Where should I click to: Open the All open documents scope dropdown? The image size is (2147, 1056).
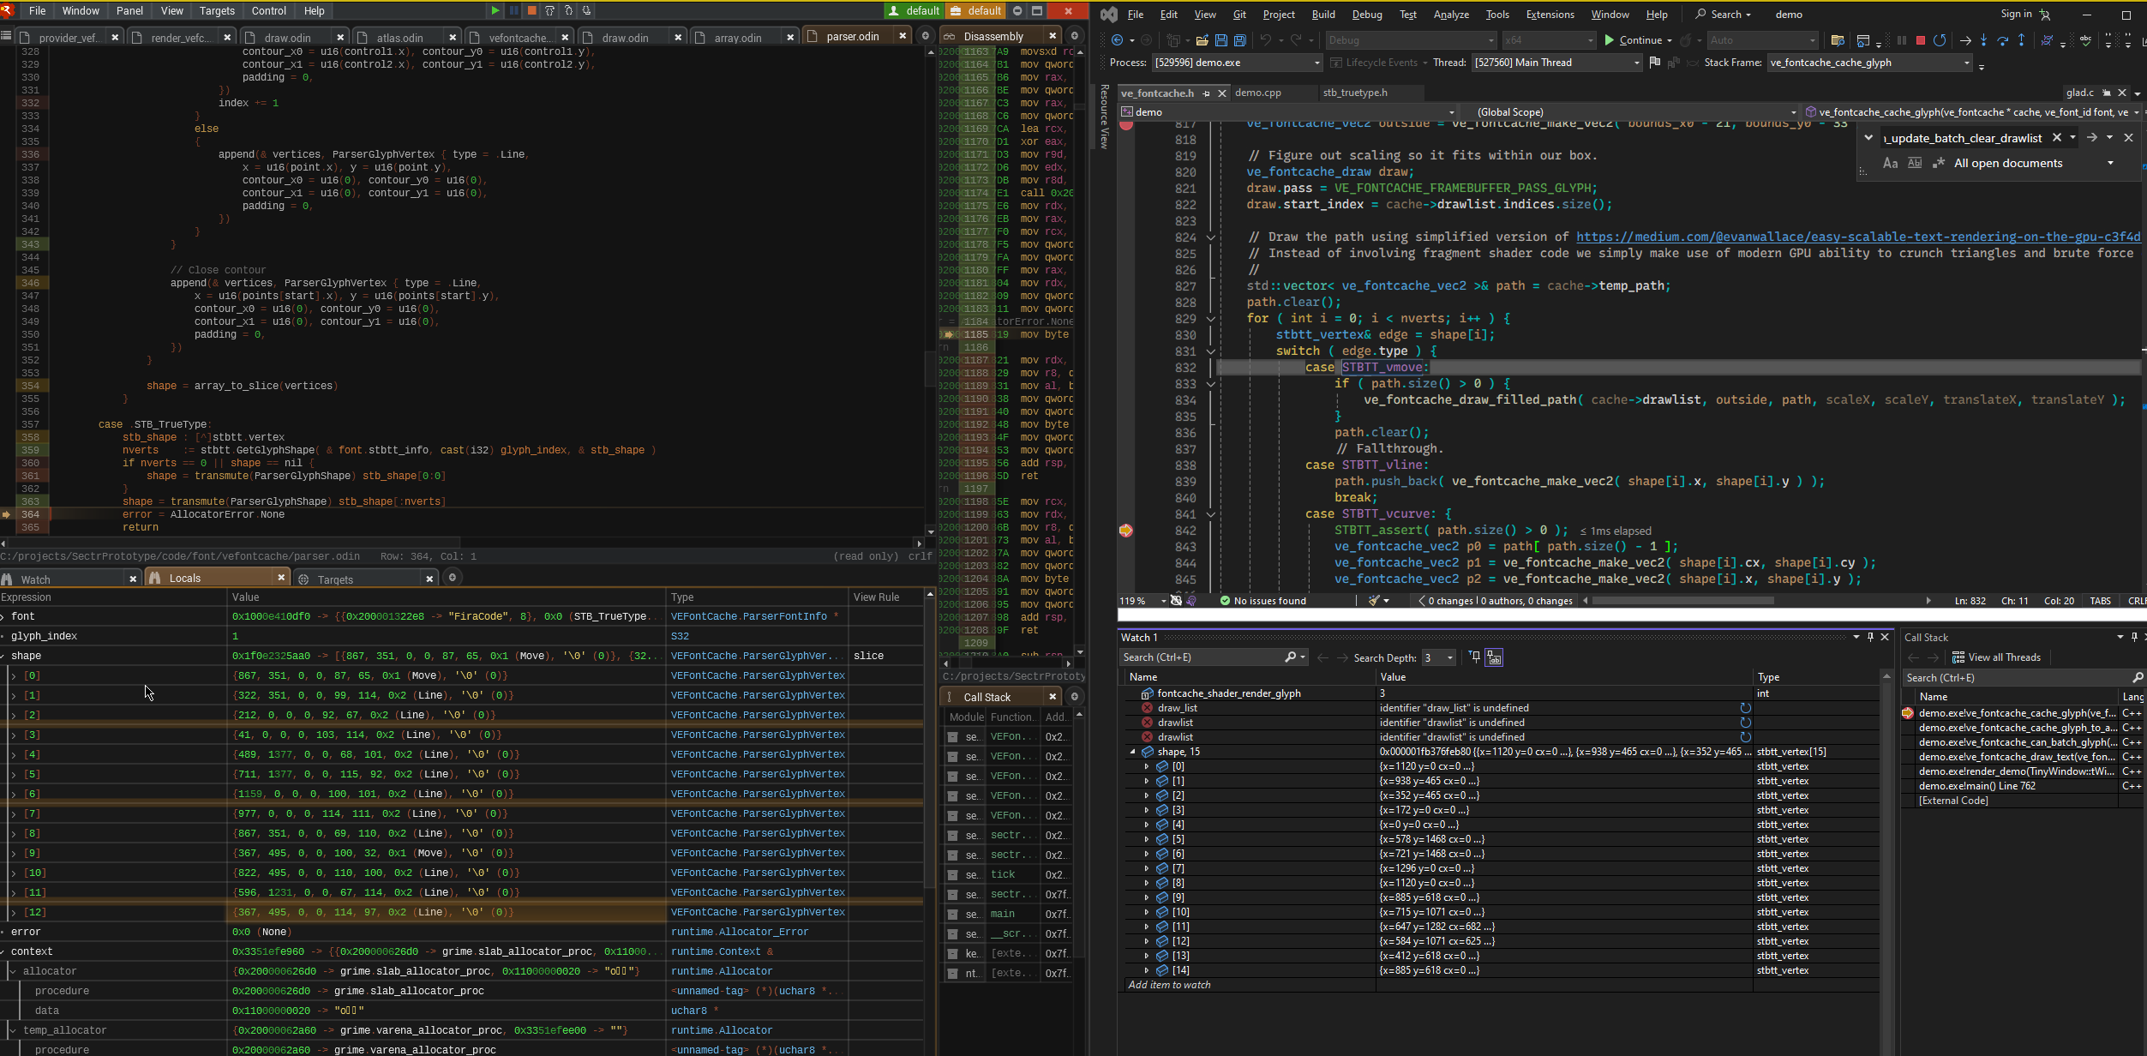[2110, 163]
